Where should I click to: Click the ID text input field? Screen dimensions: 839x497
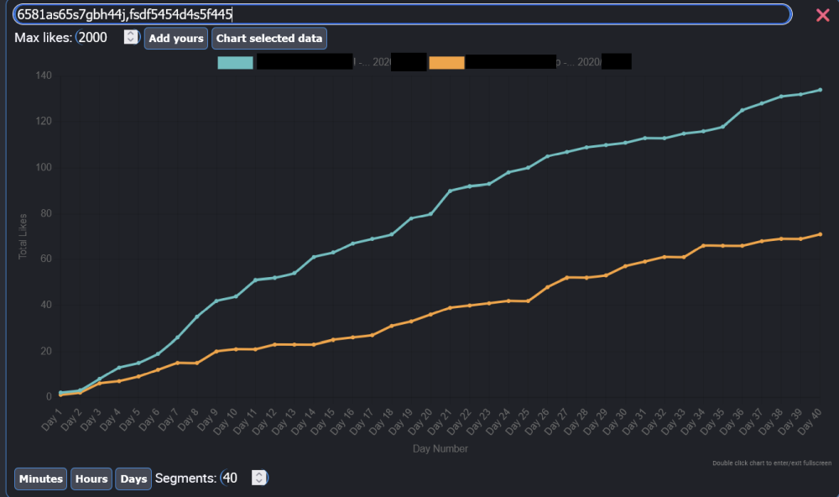pos(403,14)
